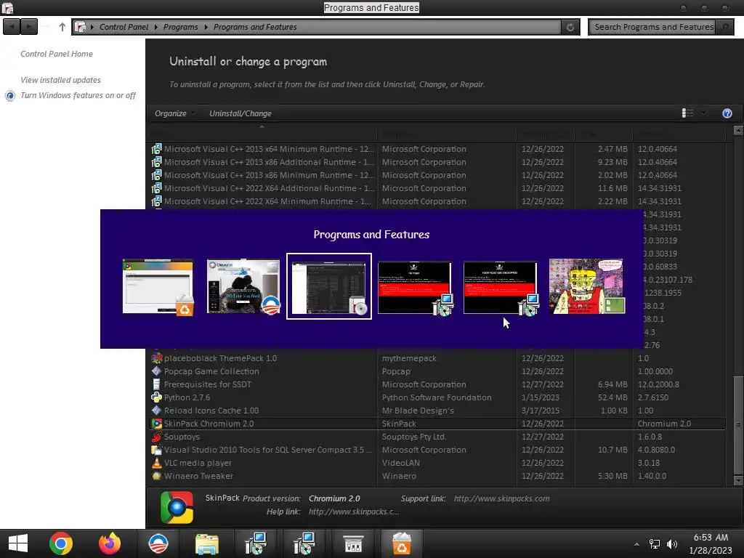This screenshot has width=744, height=558.
Task: Select Visual C++ 2013 x86 Additional Runtime
Action: click(x=437, y=162)
